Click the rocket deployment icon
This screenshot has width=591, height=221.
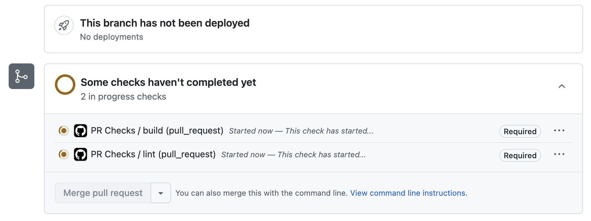click(64, 25)
